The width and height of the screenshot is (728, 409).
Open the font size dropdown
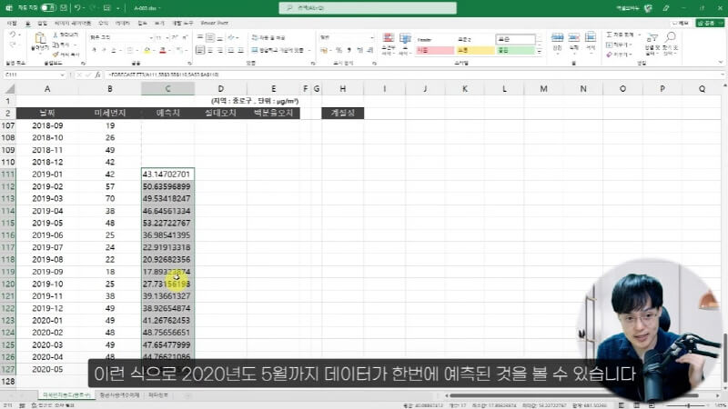(x=167, y=37)
